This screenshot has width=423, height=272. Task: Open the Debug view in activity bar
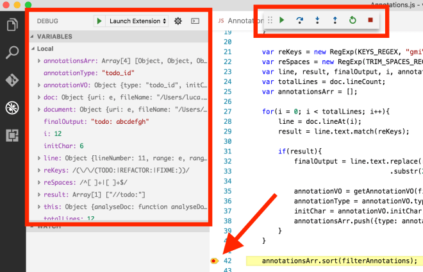coord(12,108)
